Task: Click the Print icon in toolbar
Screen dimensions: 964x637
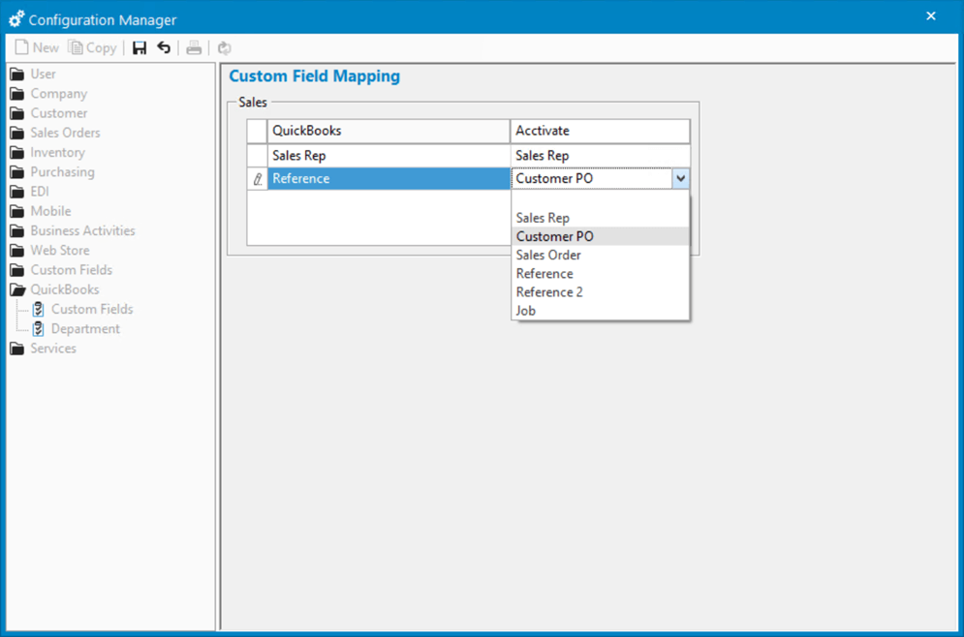Action: pos(194,47)
